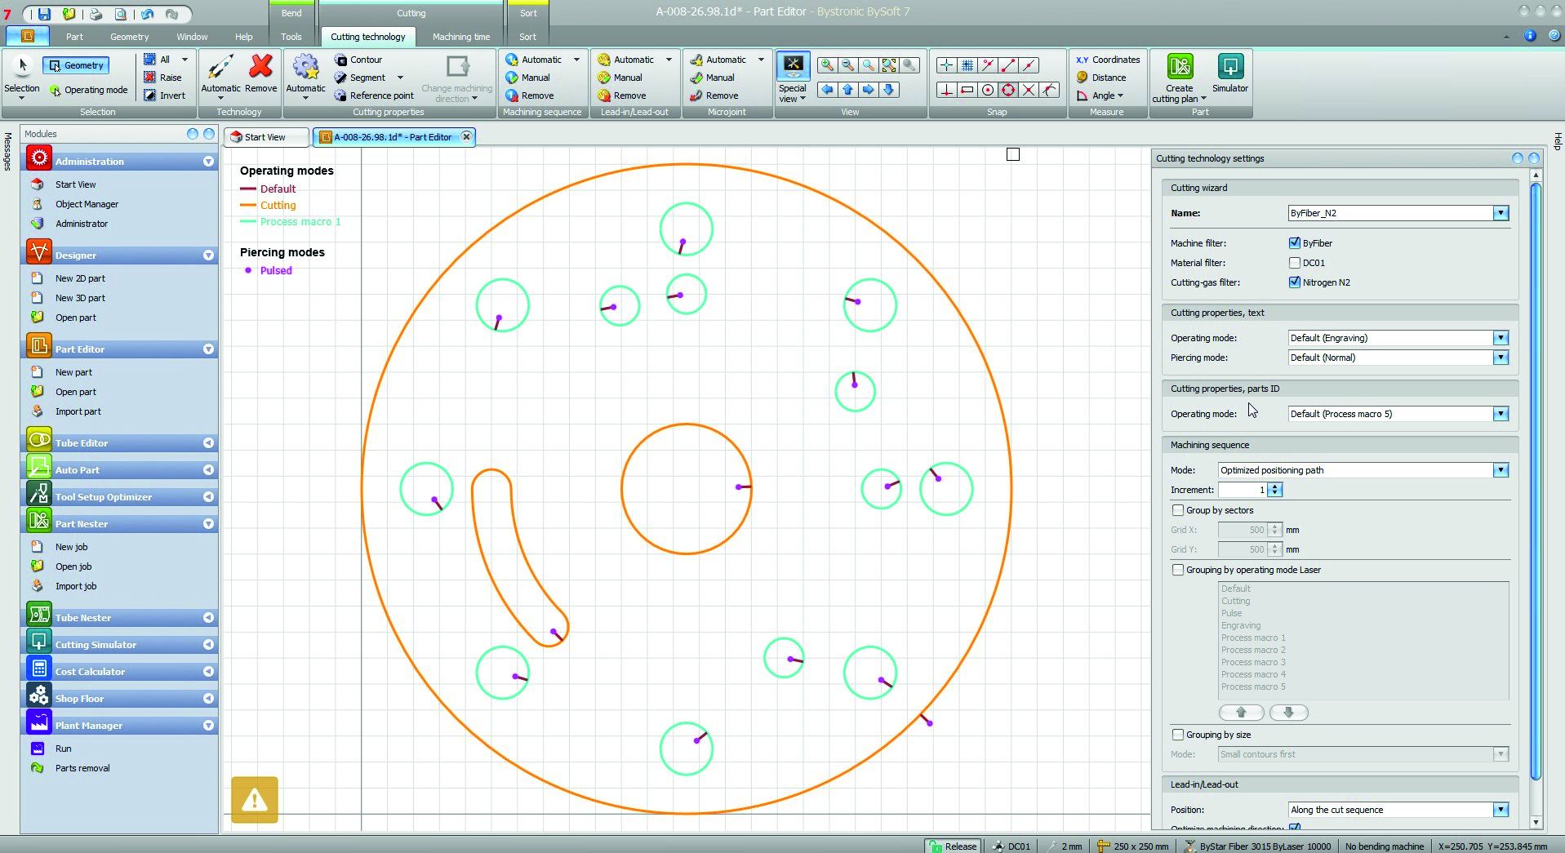Toggle the Geometry selection button
The width and height of the screenshot is (1565, 853).
click(x=75, y=65)
